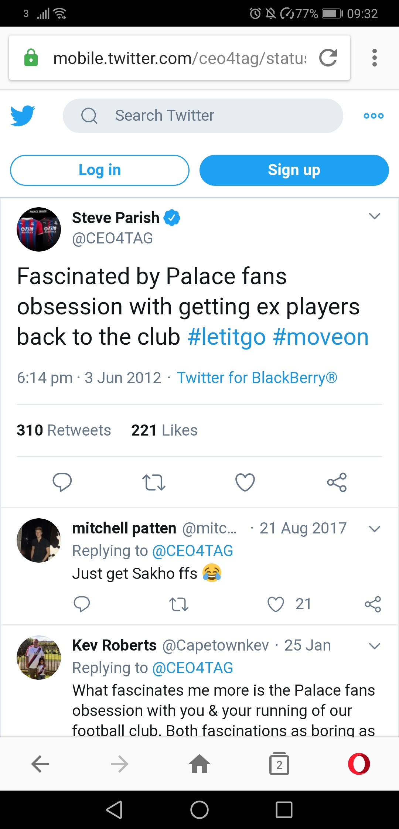Expand options chevron on Kev Roberts' reply
This screenshot has width=399, height=829.
375,646
